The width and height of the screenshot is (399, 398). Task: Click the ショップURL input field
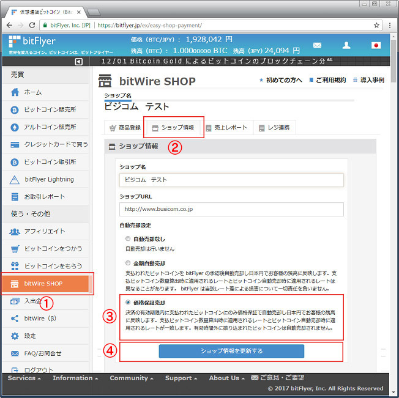pyautogui.click(x=231, y=209)
